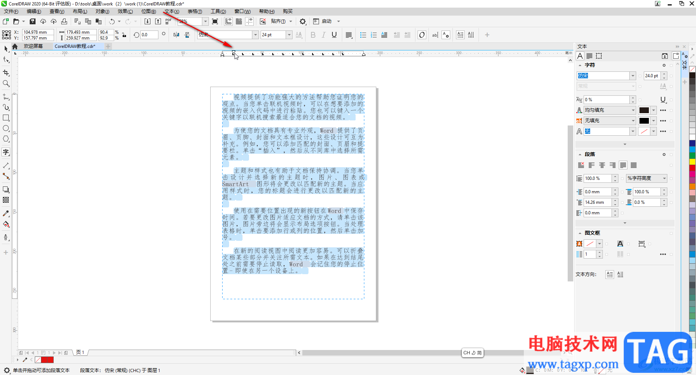
Task: Pick the green swatch in the color palette
Action: 692,156
